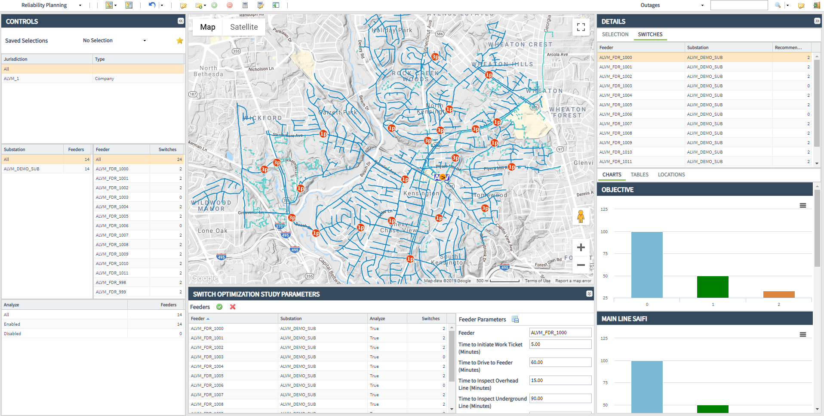Screen dimensions: 824x416
Task: Switch the map to Satellite view
Action: point(244,27)
